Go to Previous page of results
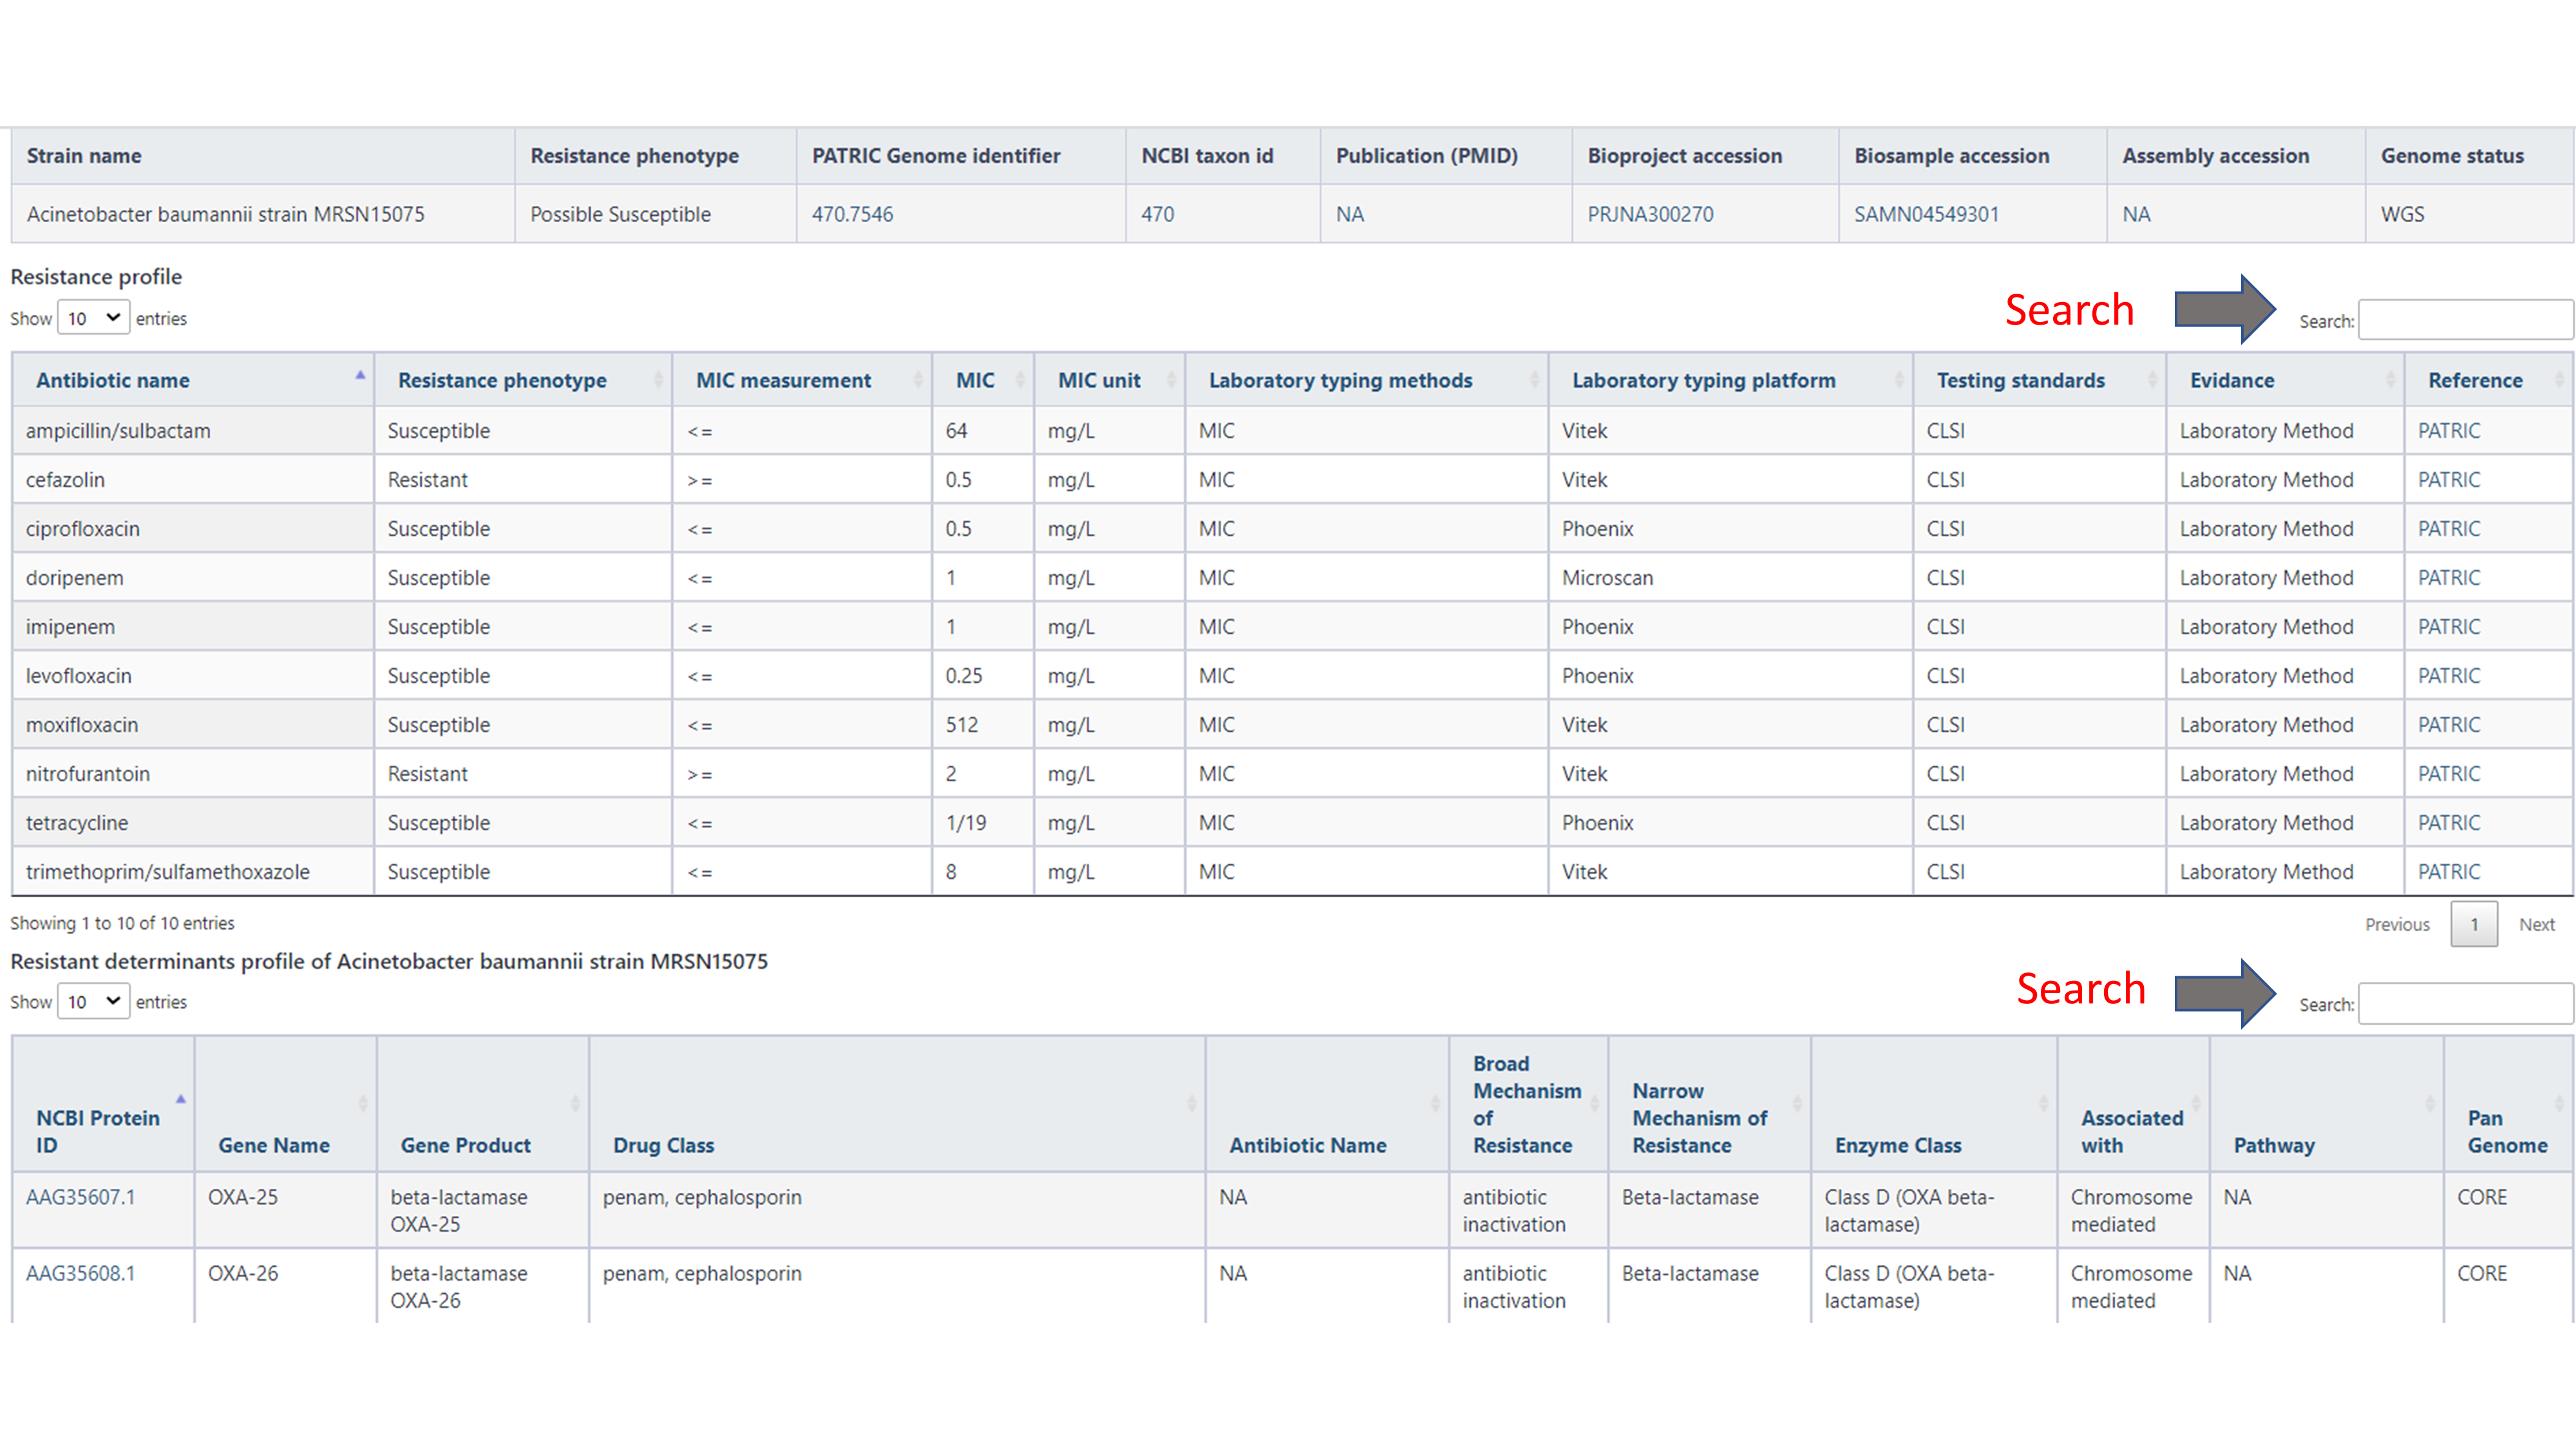2576x1449 pixels. pos(2396,924)
